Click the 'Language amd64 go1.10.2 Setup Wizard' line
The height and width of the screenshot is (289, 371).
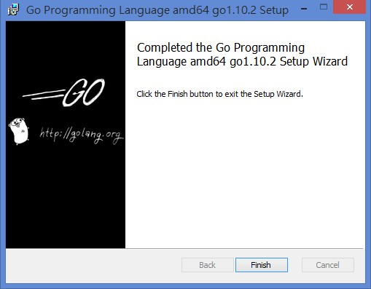(x=242, y=61)
